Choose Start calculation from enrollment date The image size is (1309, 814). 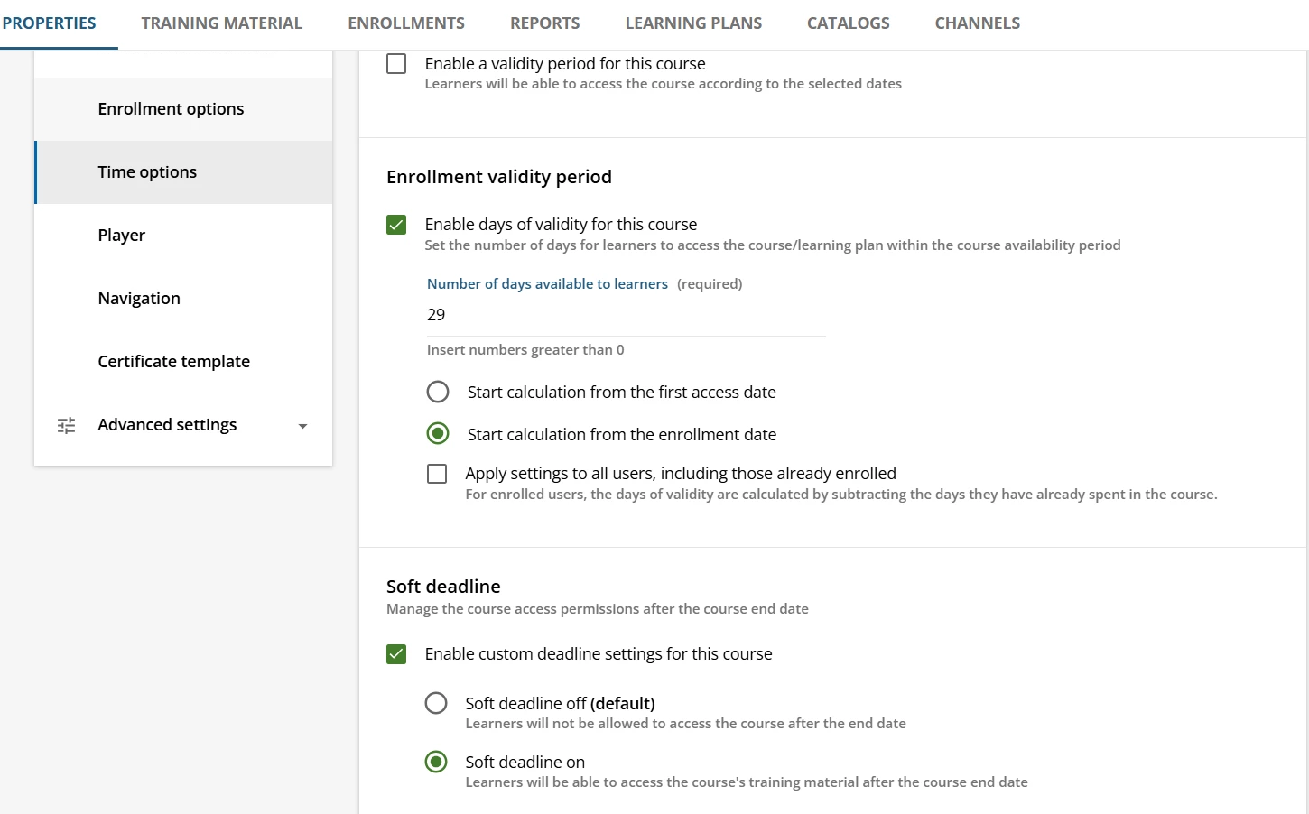(438, 434)
